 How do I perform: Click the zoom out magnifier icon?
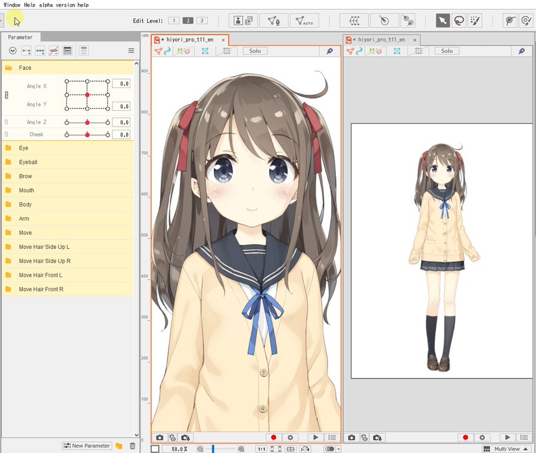click(x=200, y=449)
